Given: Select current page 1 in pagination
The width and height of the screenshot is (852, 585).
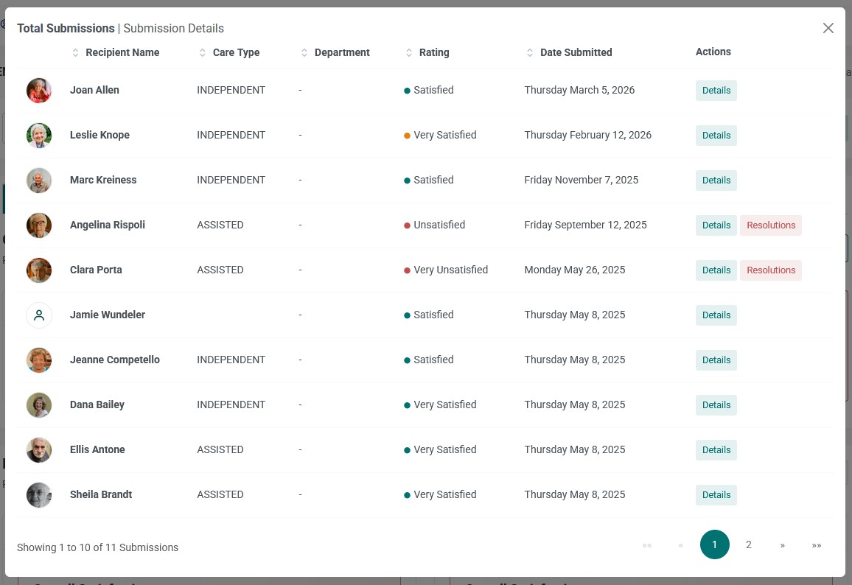Looking at the screenshot, I should click(x=714, y=544).
